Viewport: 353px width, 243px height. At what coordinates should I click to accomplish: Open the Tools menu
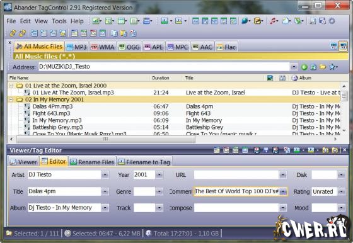tap(59, 21)
